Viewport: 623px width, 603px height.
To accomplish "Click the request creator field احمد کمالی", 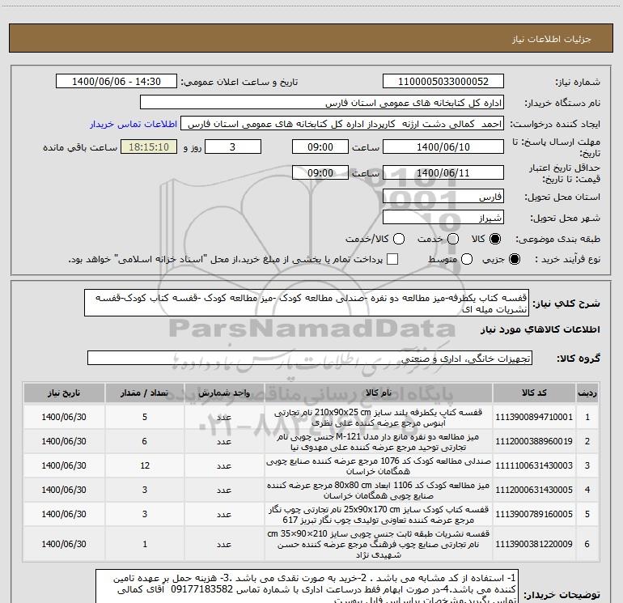I will tap(342, 124).
